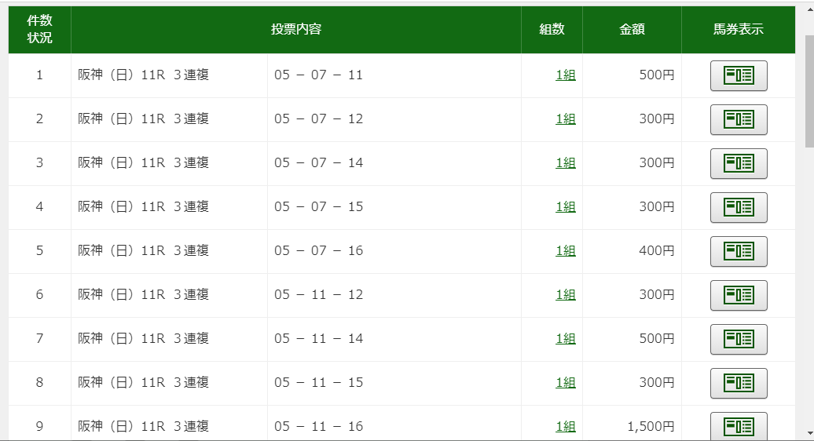
Task: Show betting ticket for 05-07-12 bet
Action: [739, 120]
